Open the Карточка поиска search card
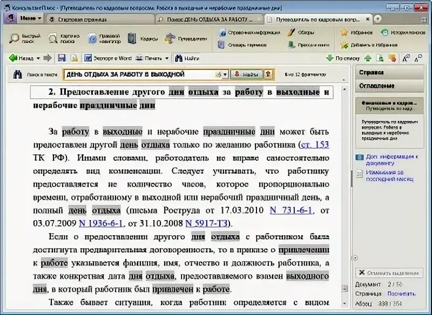 click(64, 38)
